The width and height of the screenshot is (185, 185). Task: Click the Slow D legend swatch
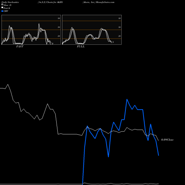(2, 4)
